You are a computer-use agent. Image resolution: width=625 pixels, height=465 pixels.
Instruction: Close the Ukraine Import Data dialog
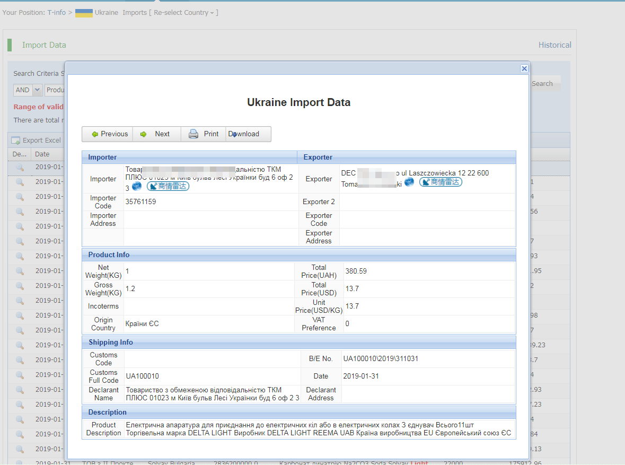tap(524, 68)
